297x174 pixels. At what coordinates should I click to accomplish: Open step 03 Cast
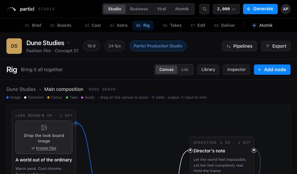tap(93, 25)
